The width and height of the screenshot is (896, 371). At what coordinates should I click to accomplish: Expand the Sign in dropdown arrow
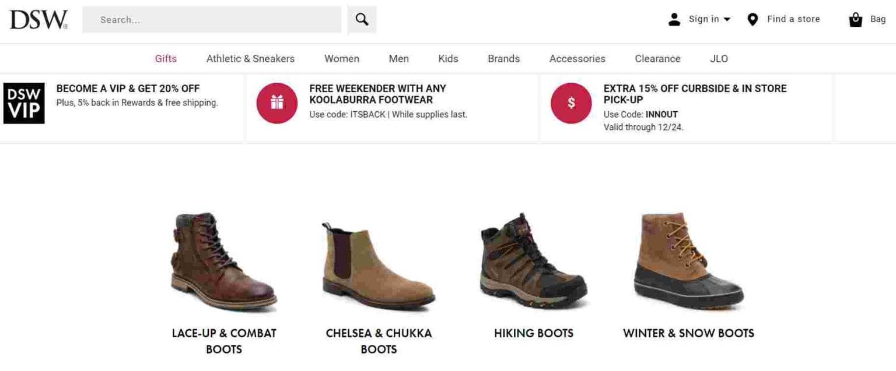pos(726,20)
